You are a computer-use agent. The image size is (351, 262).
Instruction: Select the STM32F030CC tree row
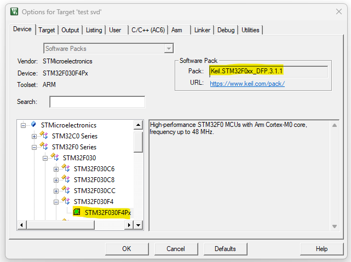click(x=95, y=191)
